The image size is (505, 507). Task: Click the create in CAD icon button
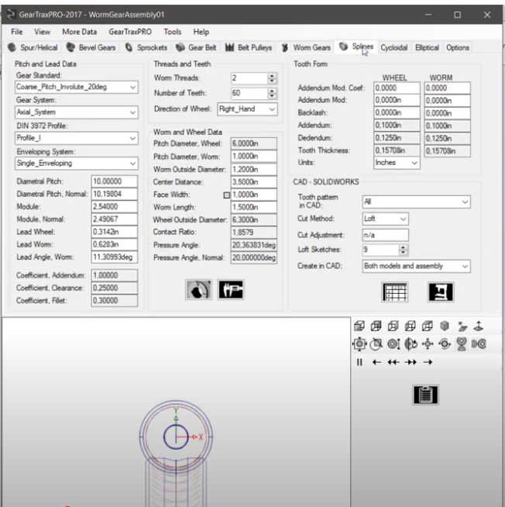point(441,292)
